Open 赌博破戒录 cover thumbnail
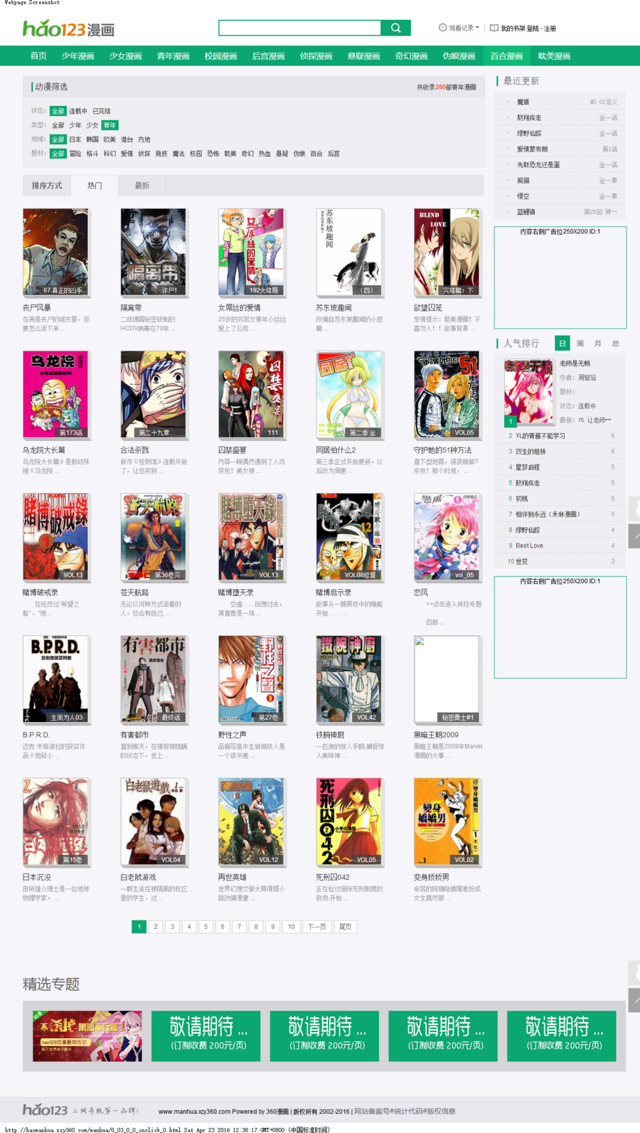This screenshot has width=640, height=1133. coord(55,537)
